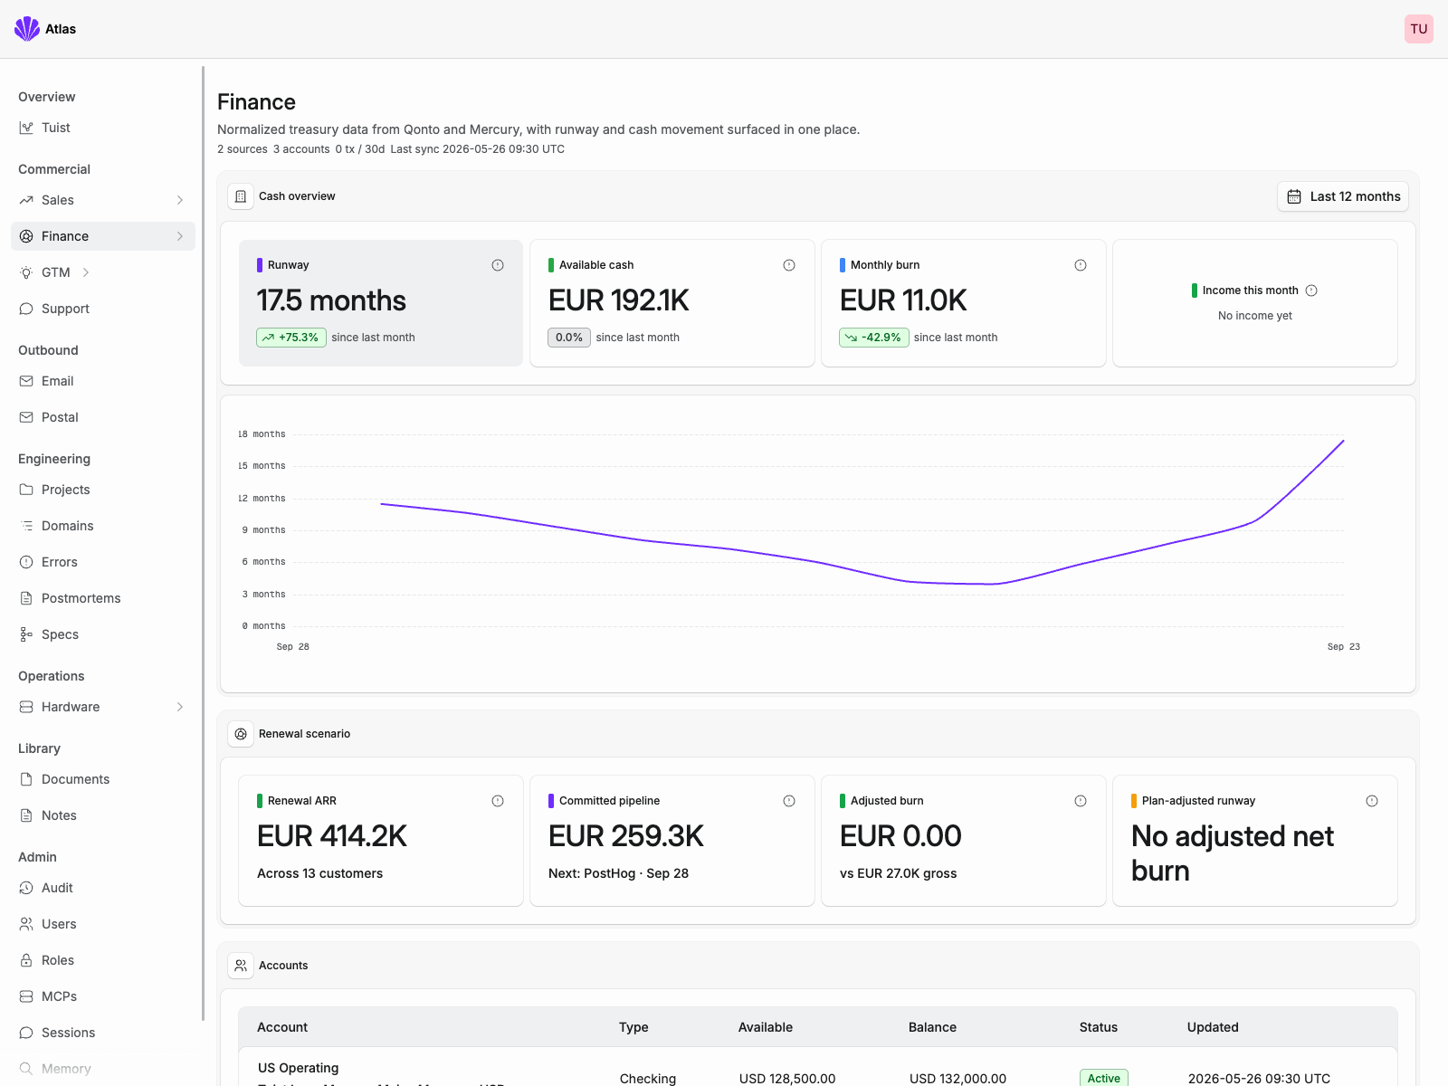This screenshot has width=1448, height=1086.
Task: Show info tooltip for Runway card
Action: pyautogui.click(x=498, y=265)
